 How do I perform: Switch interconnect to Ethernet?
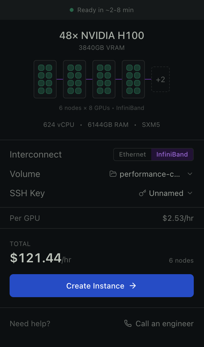[132, 155]
